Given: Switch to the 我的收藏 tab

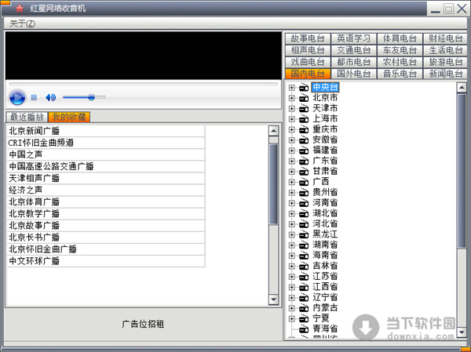Looking at the screenshot, I should pos(69,117).
